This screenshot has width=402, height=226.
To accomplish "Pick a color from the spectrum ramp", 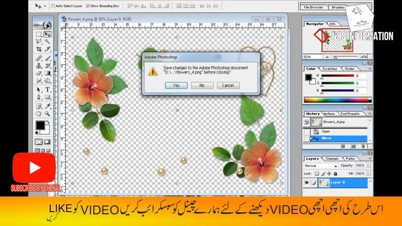I will [338, 100].
